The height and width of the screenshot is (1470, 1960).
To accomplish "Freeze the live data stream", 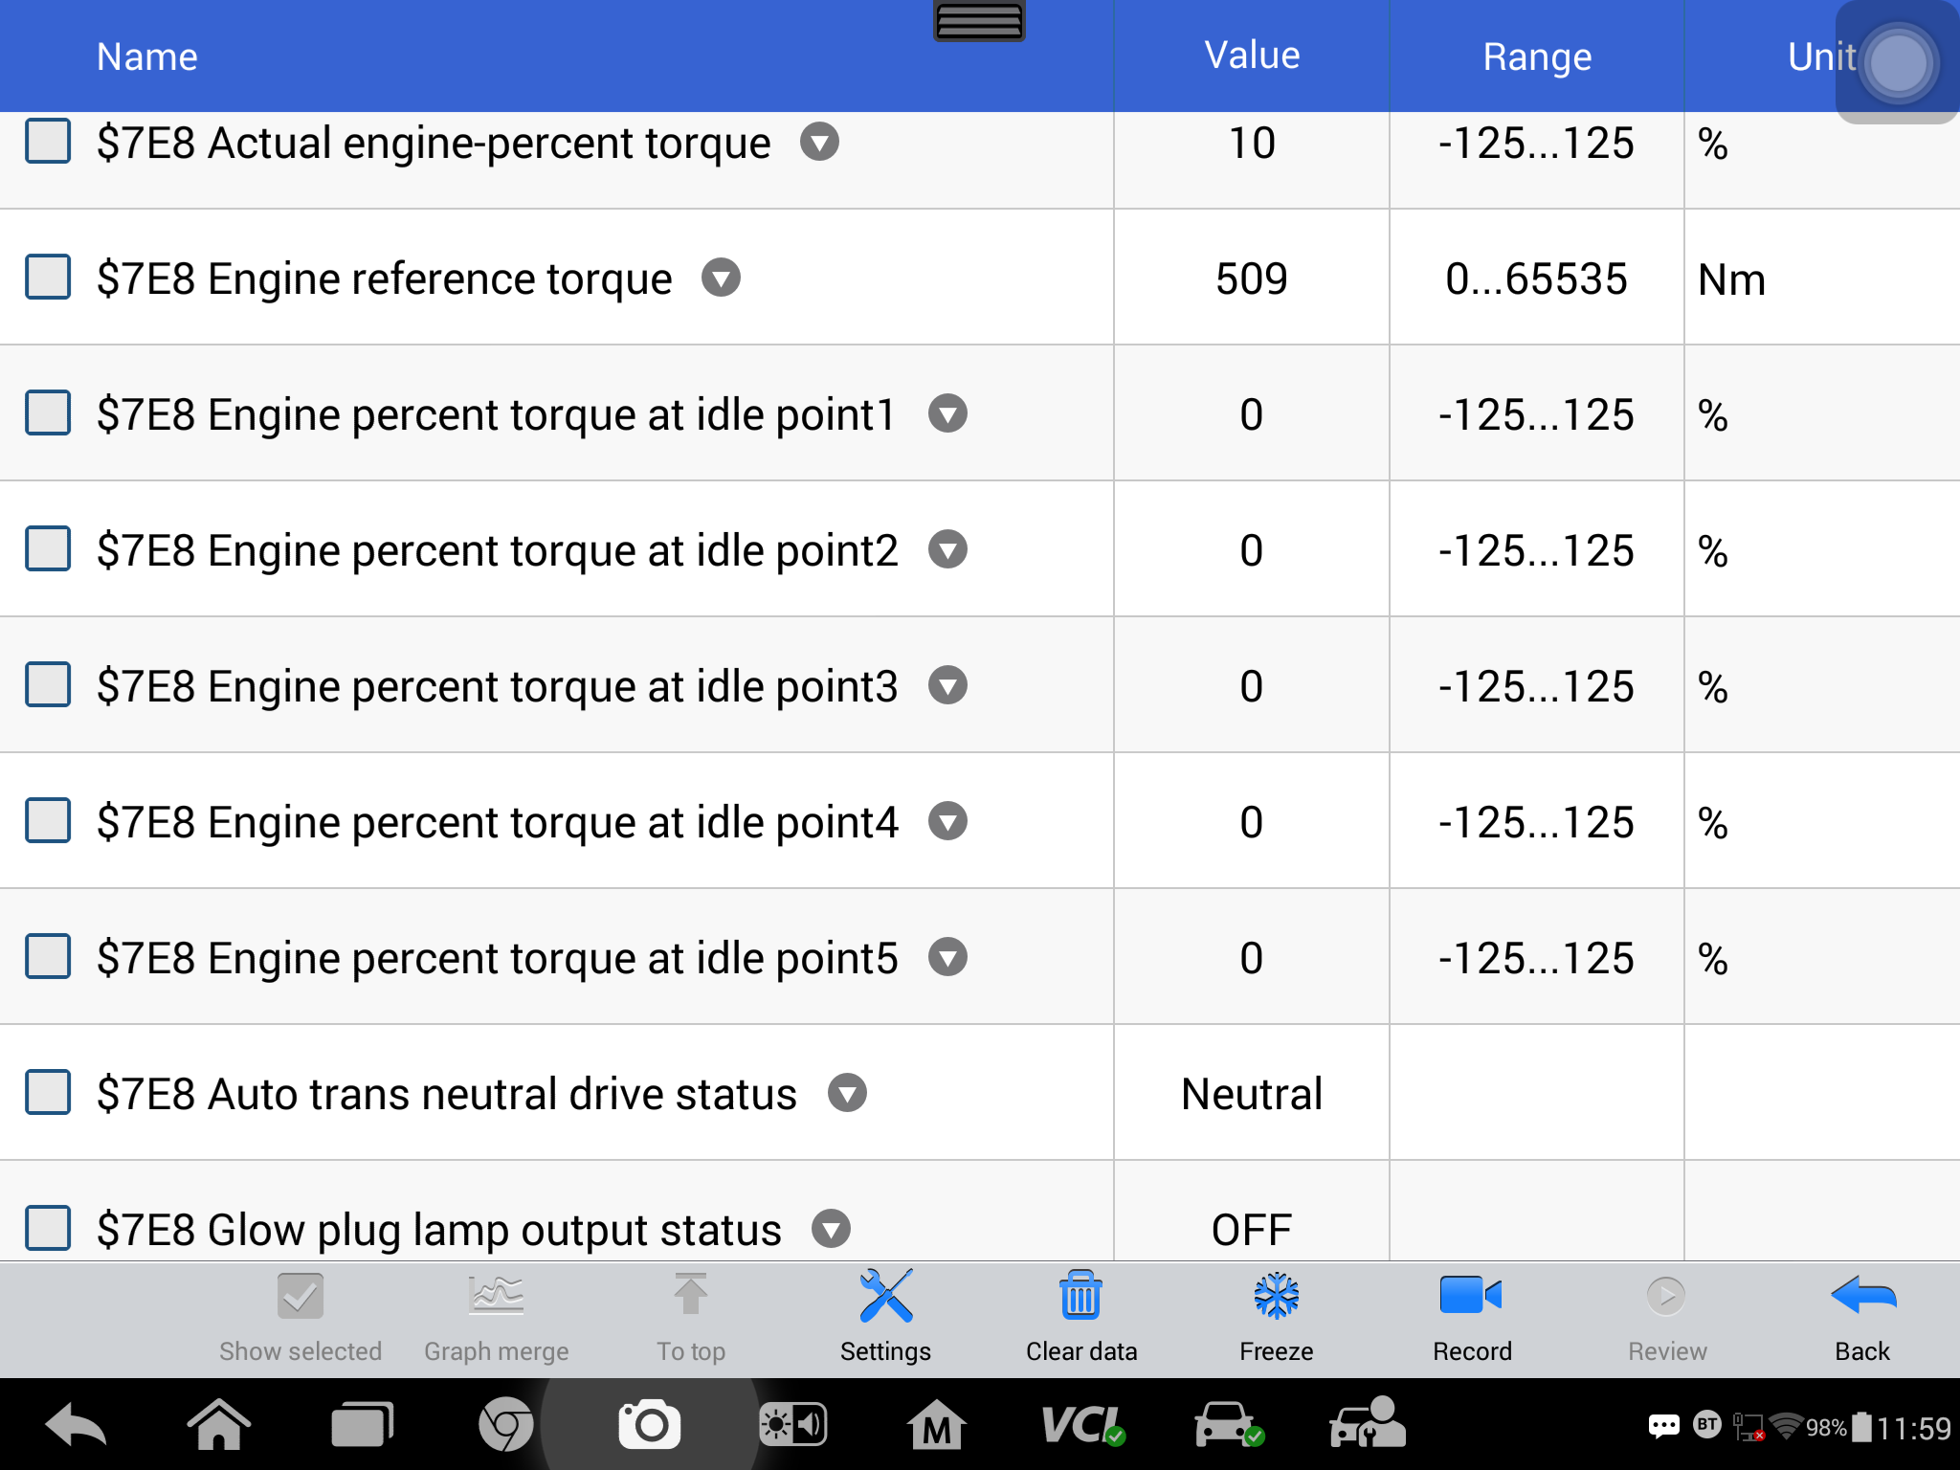I will tap(1277, 1315).
